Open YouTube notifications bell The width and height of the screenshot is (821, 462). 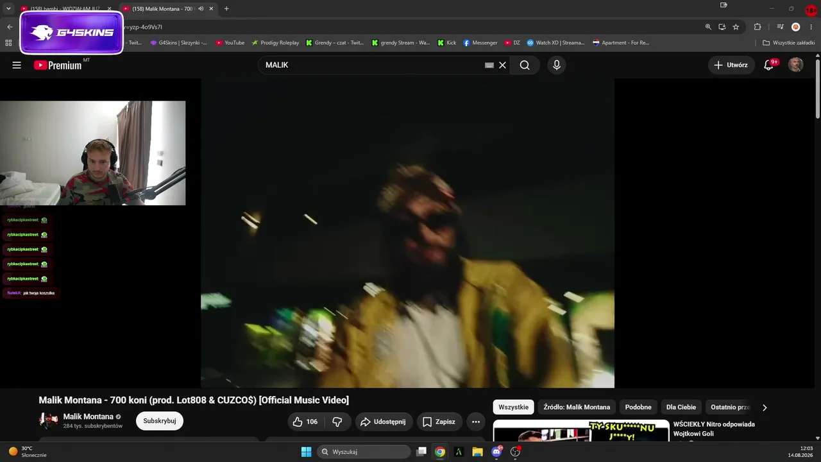[768, 65]
